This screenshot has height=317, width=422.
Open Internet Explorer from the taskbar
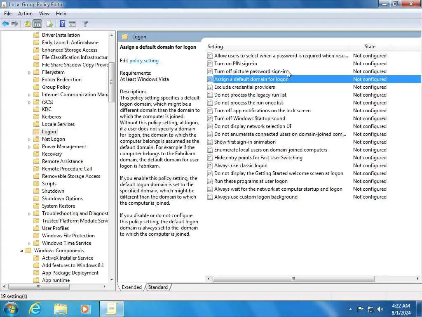pos(35,309)
